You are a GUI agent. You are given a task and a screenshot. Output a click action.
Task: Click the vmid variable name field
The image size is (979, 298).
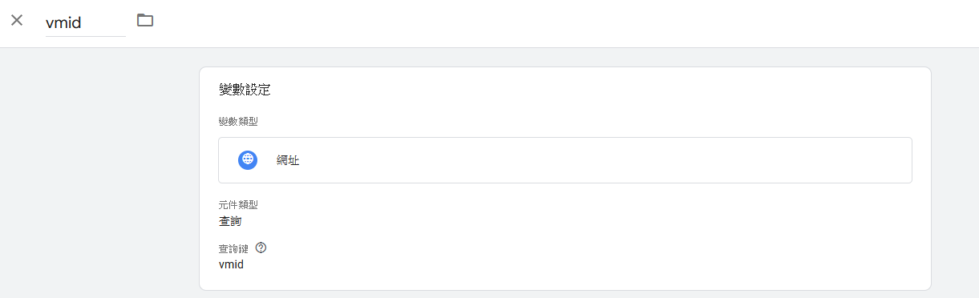coord(86,22)
